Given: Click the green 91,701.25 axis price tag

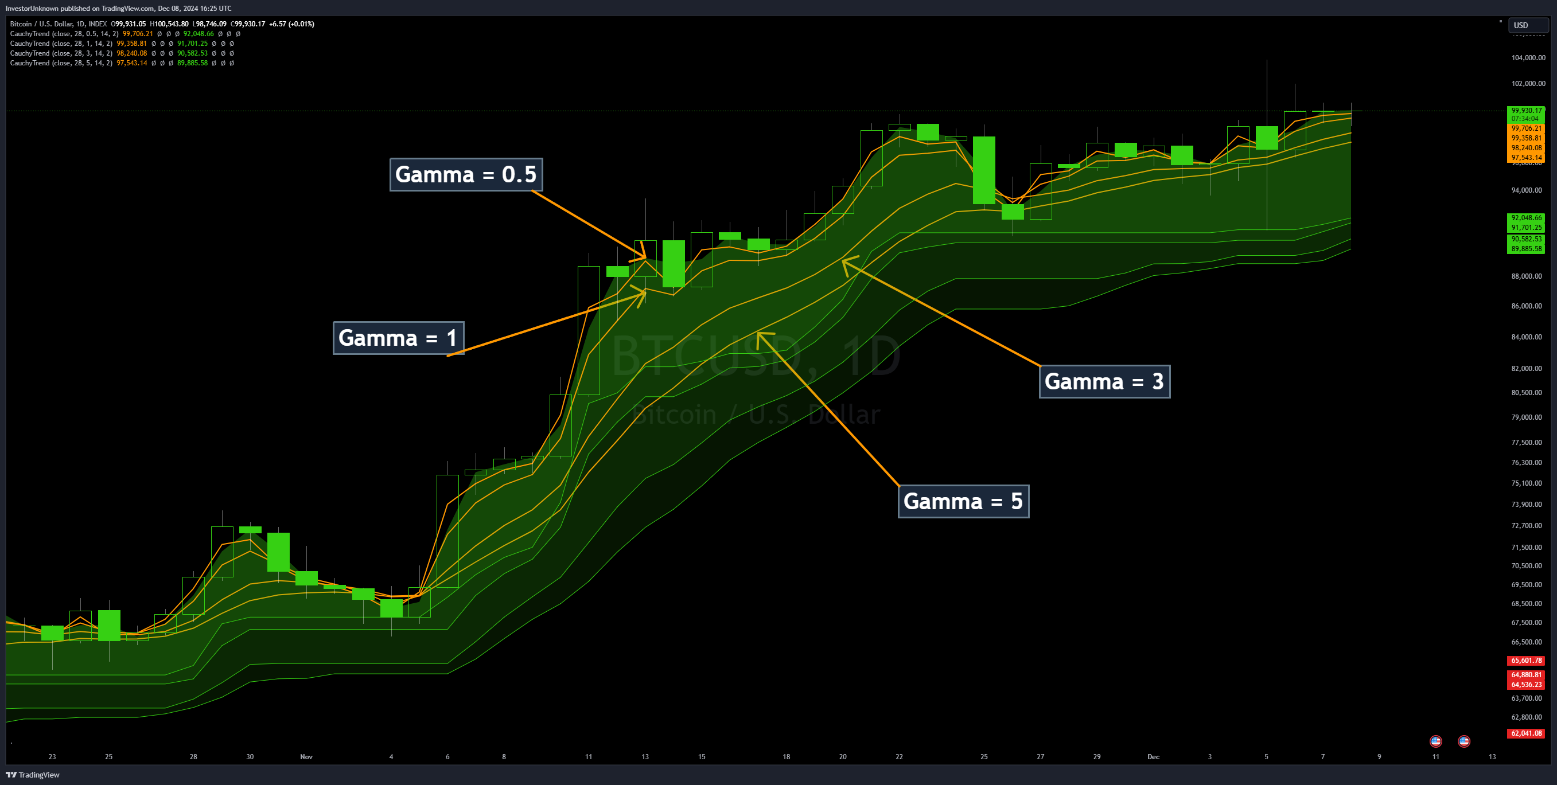Looking at the screenshot, I should (x=1526, y=228).
